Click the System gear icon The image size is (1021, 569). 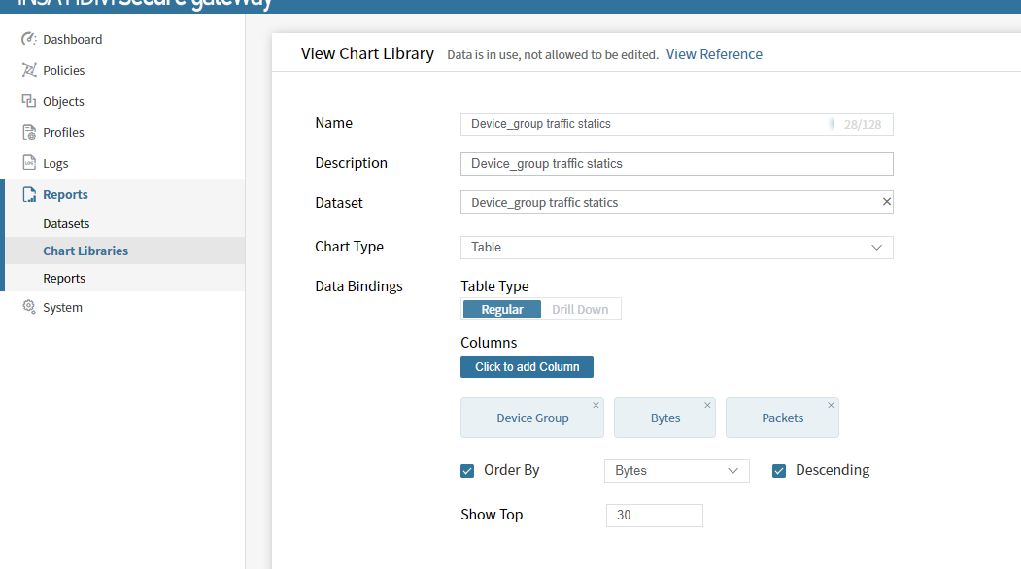29,308
